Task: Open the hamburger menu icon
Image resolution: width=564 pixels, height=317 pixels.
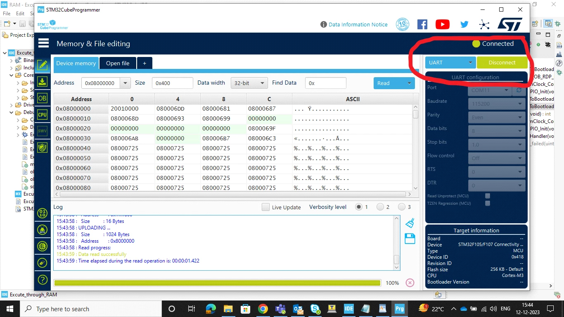Action: coord(43,43)
